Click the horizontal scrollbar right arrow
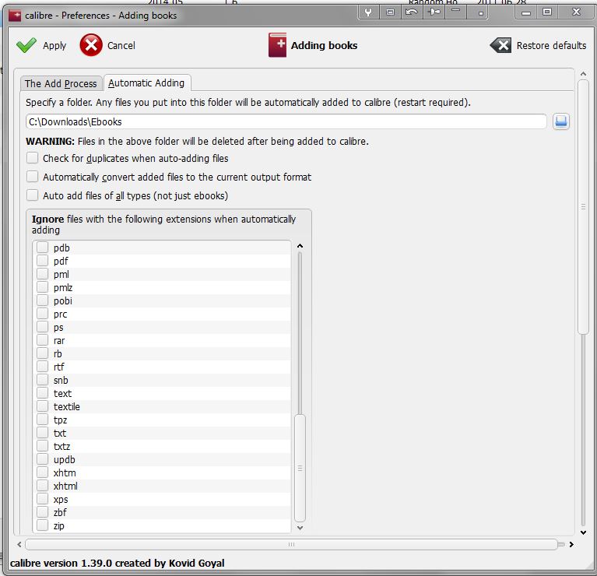This screenshot has height=576, width=597. pos(571,544)
